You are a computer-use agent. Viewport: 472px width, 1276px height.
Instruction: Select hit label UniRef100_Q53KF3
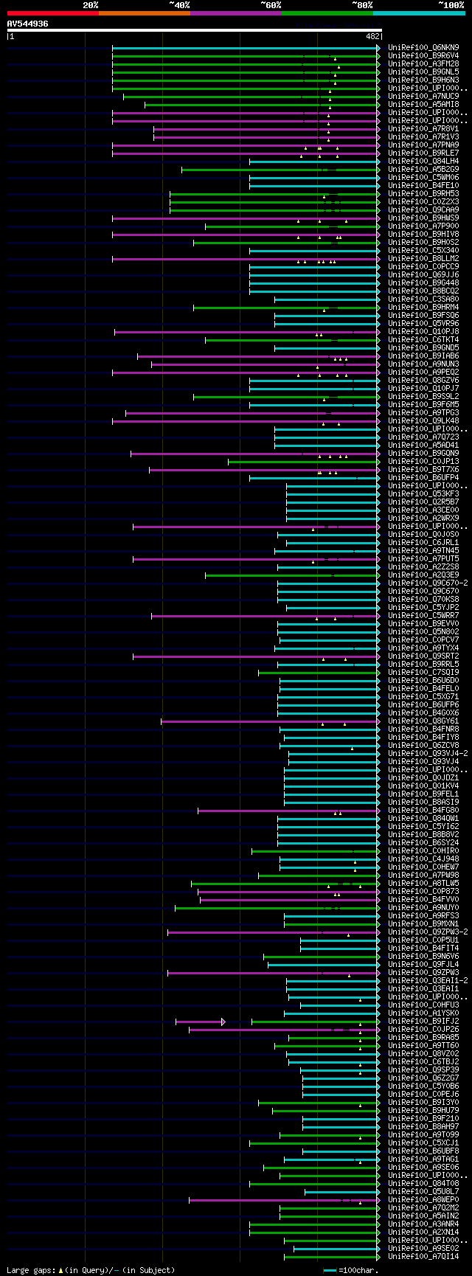pyautogui.click(x=423, y=493)
